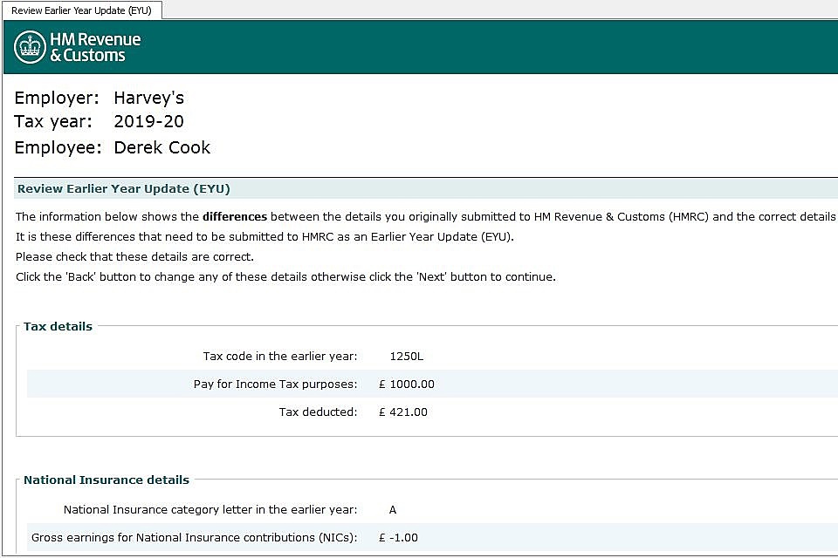This screenshot has width=838, height=558.
Task: Click the 'Gross earnings for National Insurance contributions' label
Action: (x=194, y=537)
